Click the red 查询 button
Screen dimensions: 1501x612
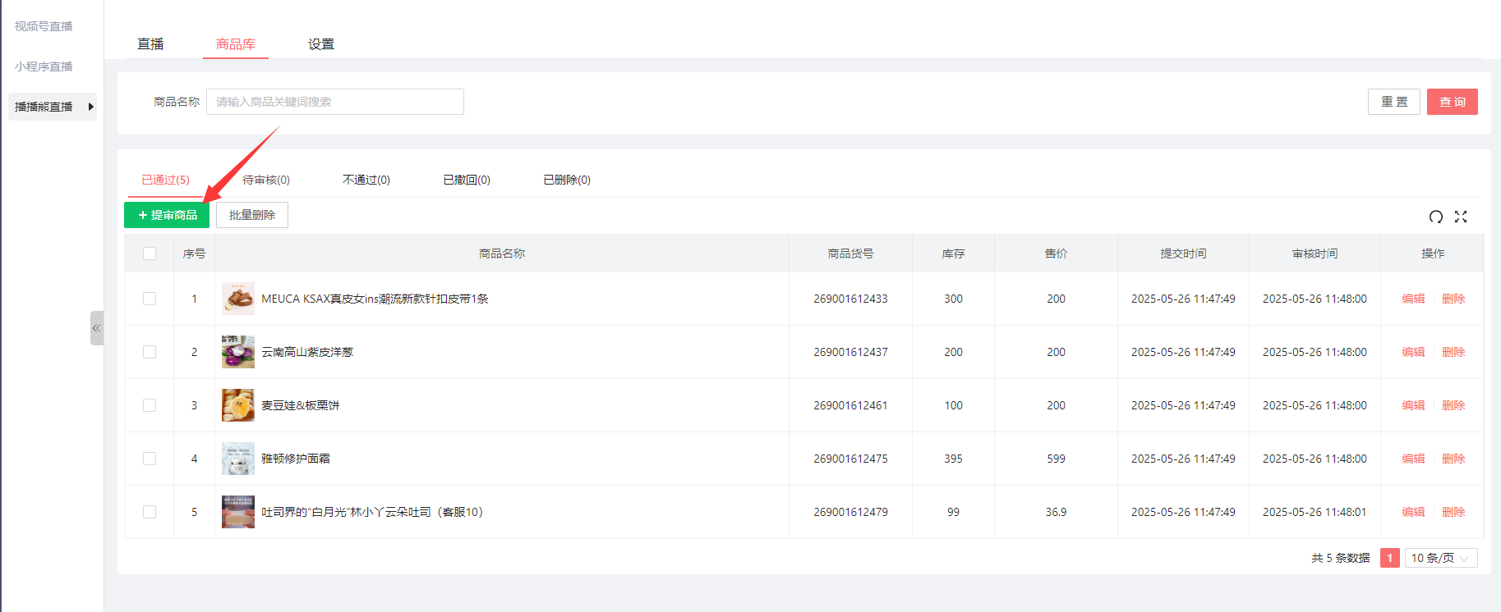click(1452, 102)
